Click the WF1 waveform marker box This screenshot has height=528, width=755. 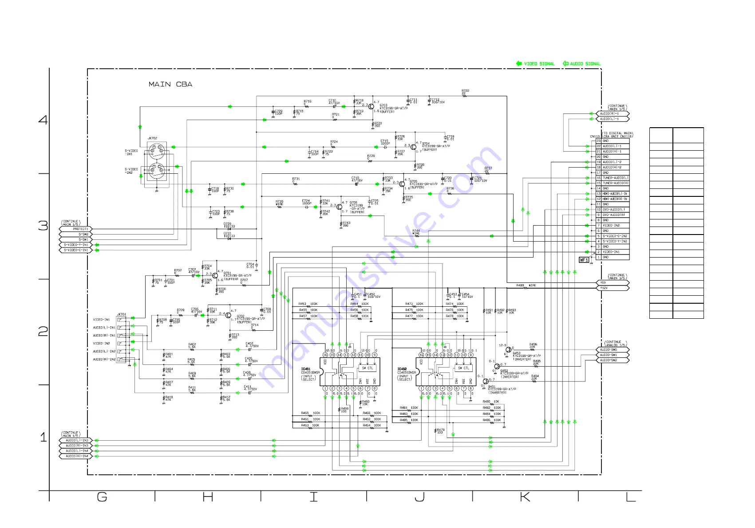584,260
